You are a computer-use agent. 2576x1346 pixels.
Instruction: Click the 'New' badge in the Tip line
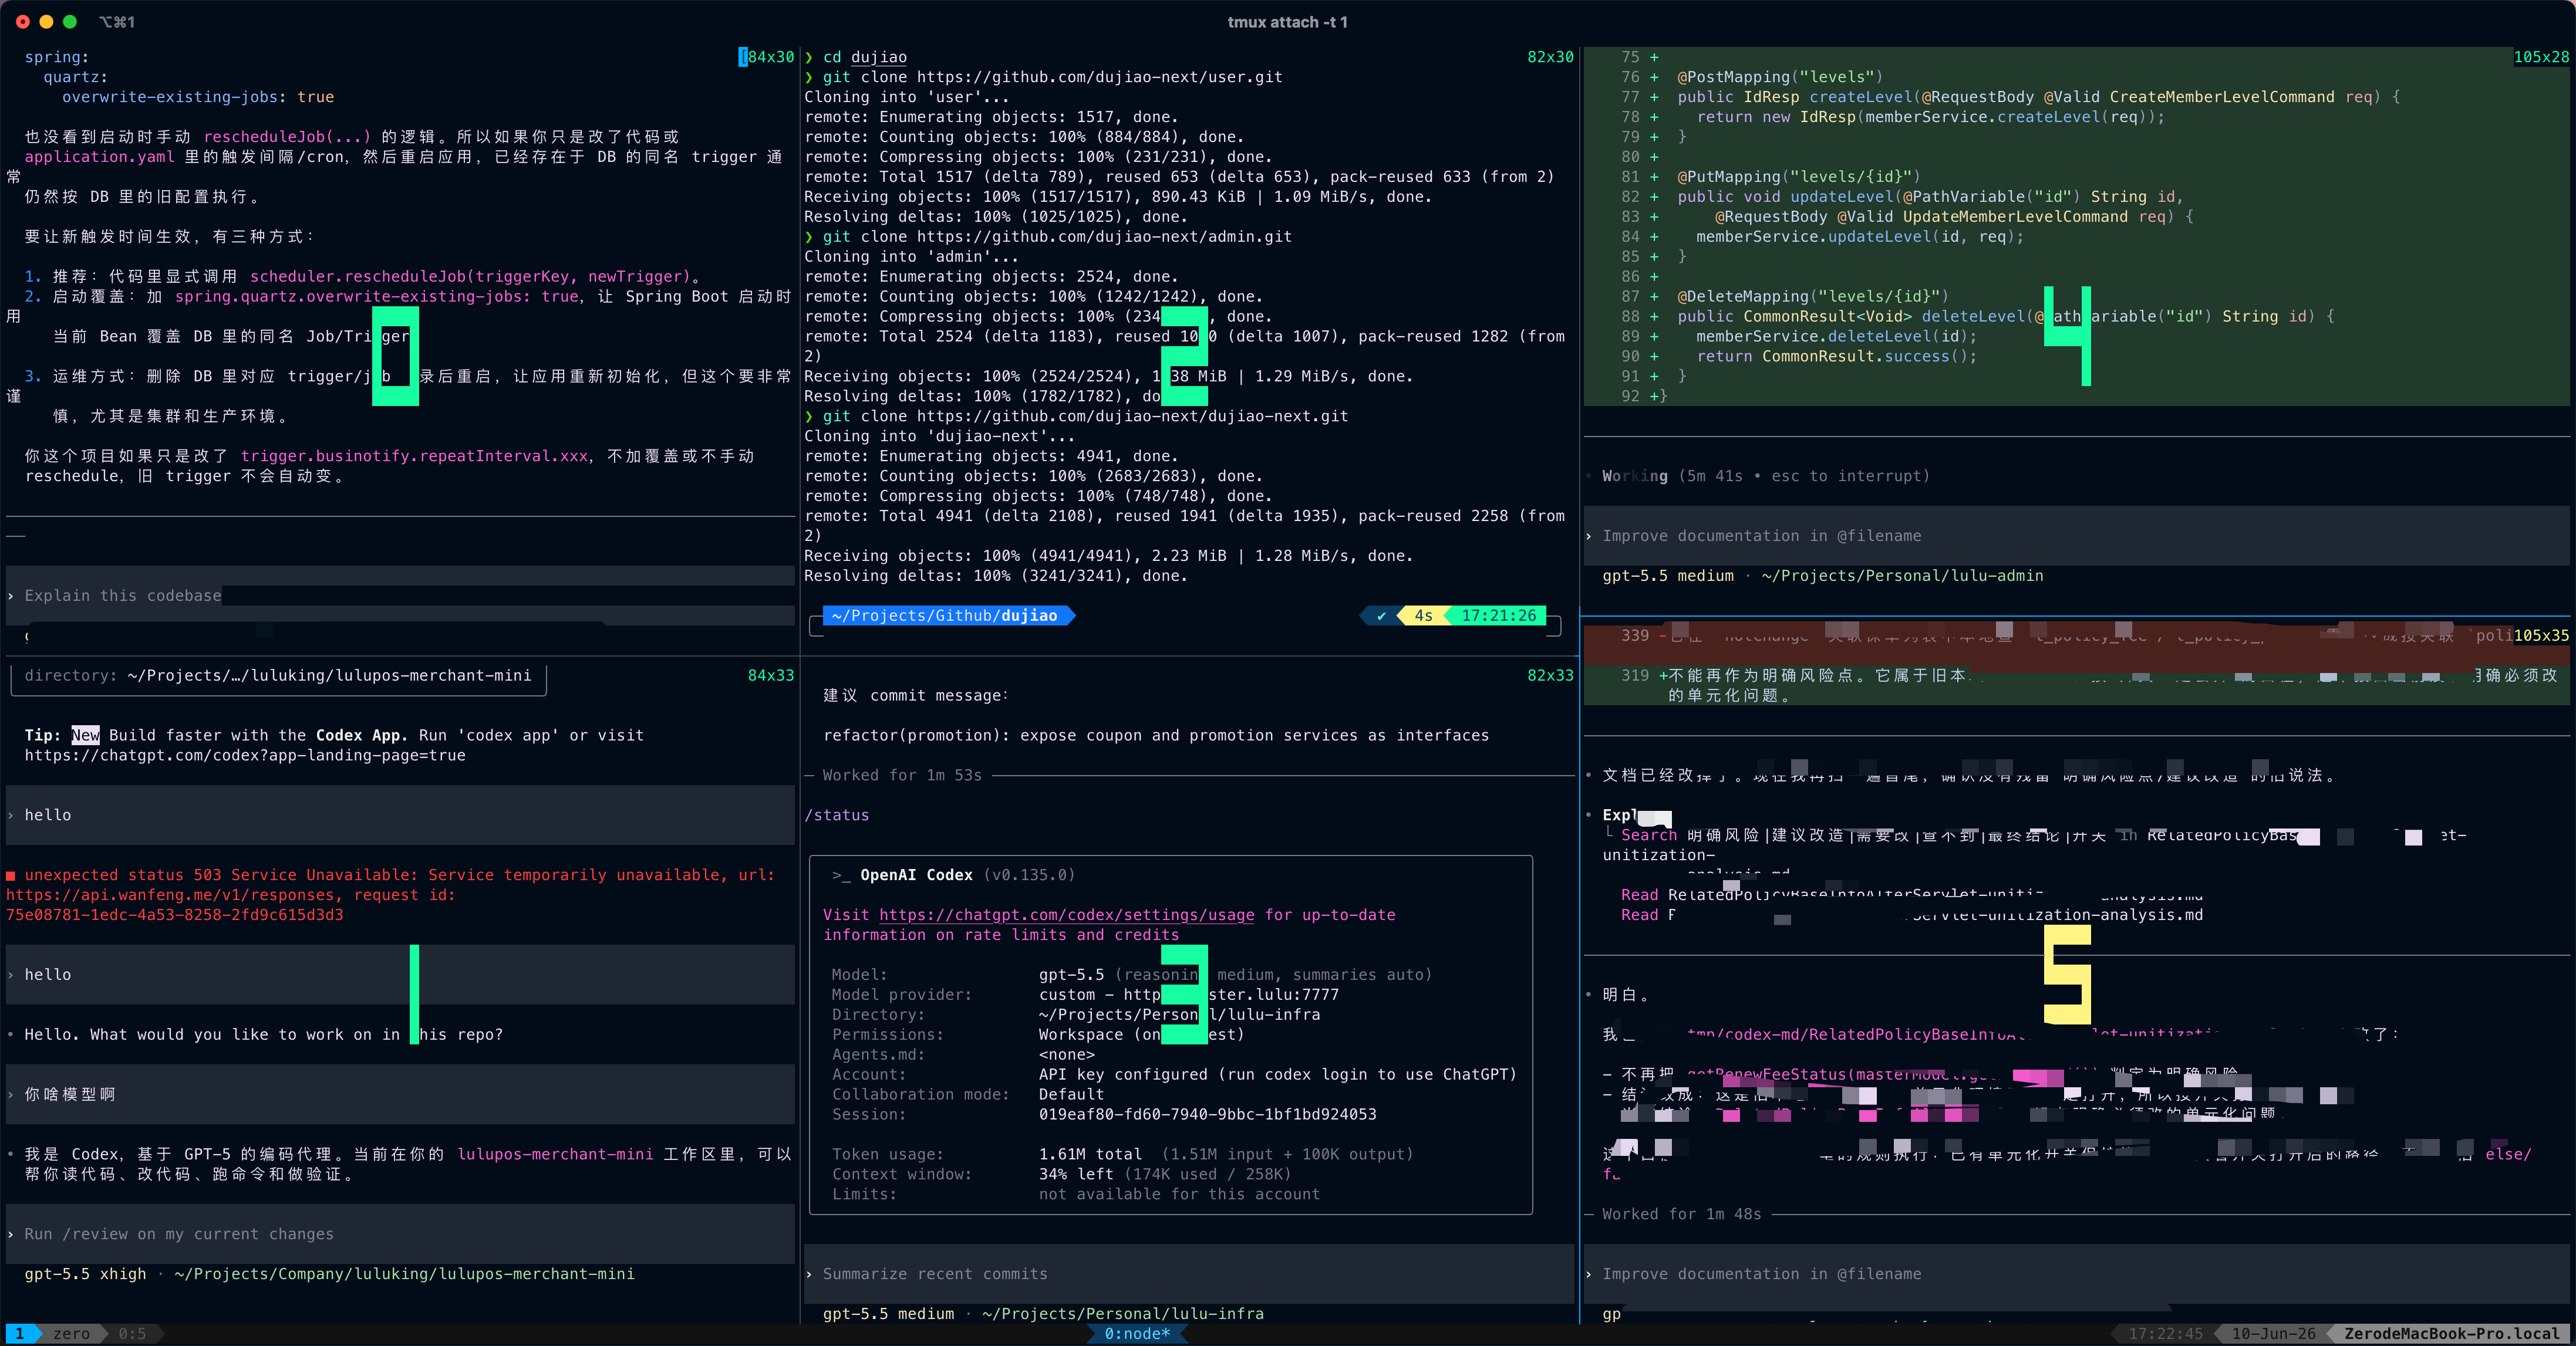(x=85, y=735)
